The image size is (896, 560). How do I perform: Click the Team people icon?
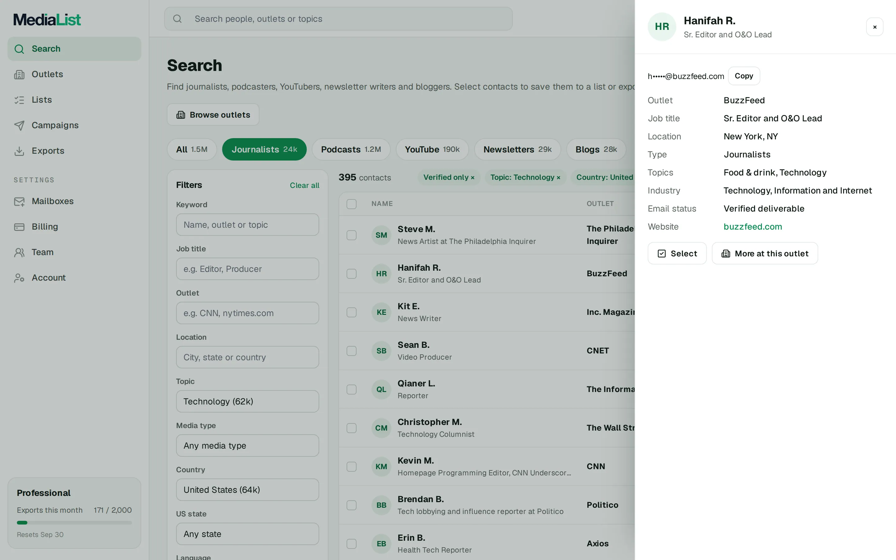[19, 252]
